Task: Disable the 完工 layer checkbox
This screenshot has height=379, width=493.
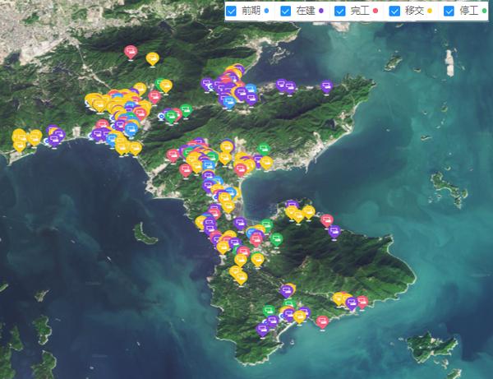Action: [x=340, y=12]
